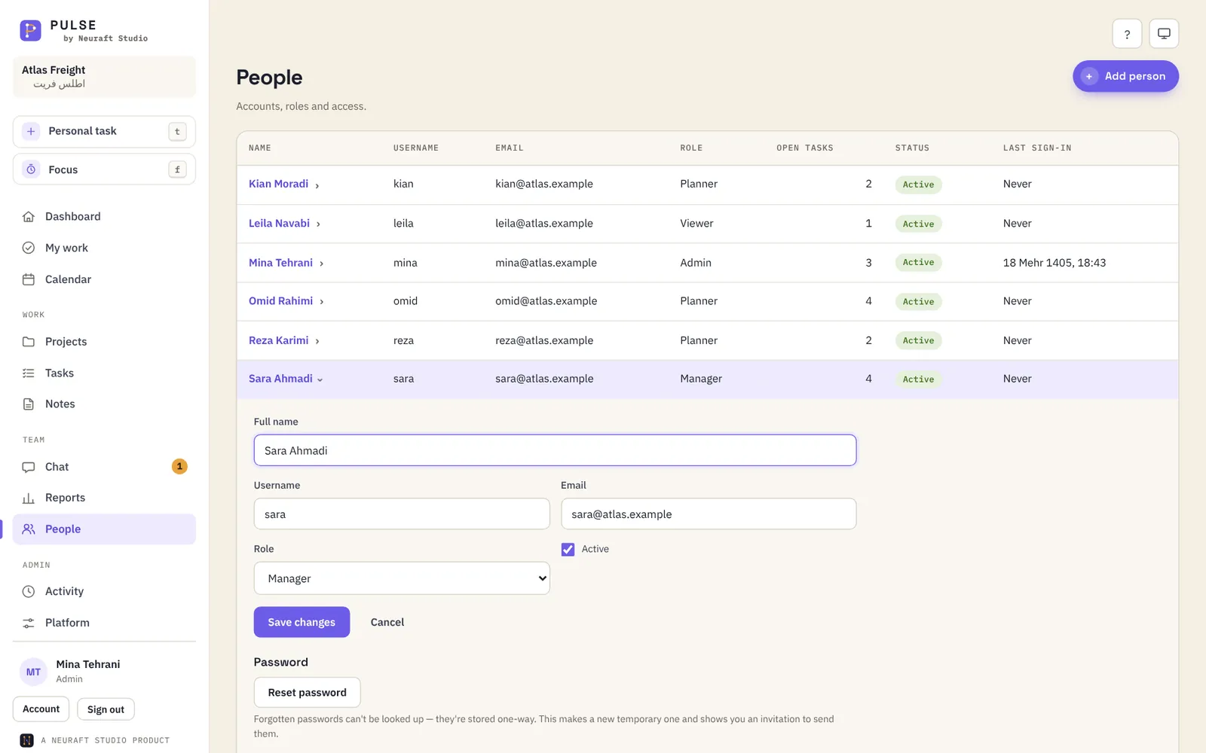1206x753 pixels.
Task: Expand the Kian Moradi row chevron
Action: 317,185
